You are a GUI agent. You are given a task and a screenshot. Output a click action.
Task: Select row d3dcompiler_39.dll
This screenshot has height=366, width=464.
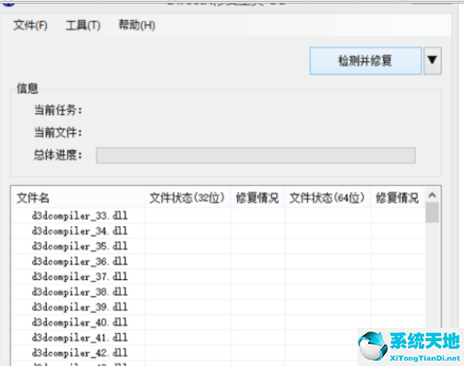click(x=218, y=308)
